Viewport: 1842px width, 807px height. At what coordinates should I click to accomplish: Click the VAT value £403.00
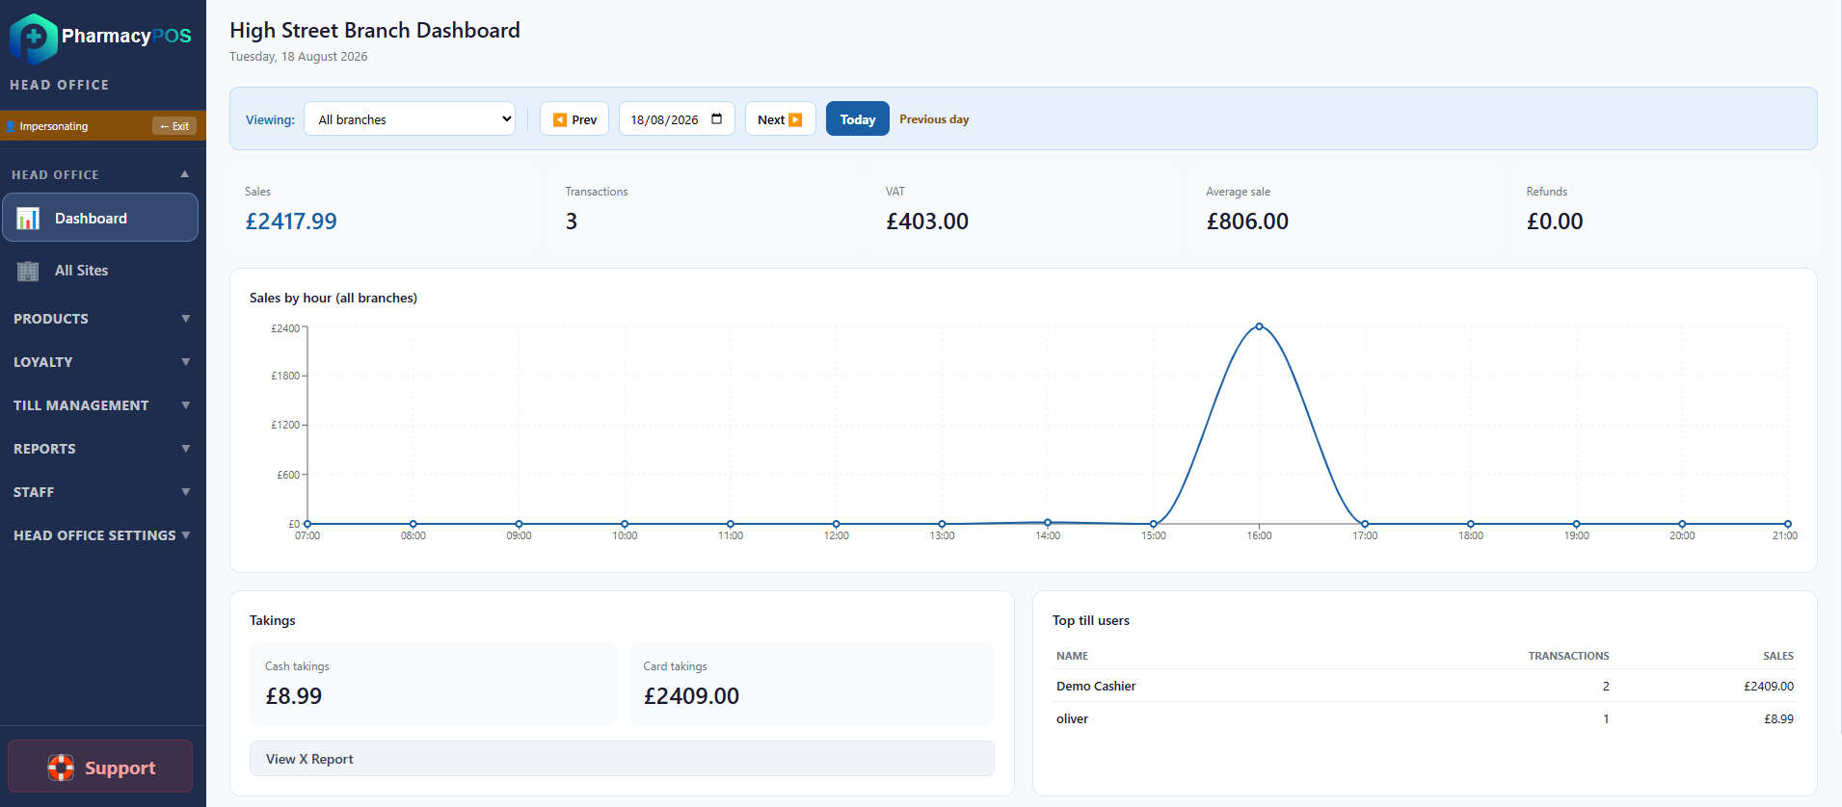pyautogui.click(x=927, y=221)
